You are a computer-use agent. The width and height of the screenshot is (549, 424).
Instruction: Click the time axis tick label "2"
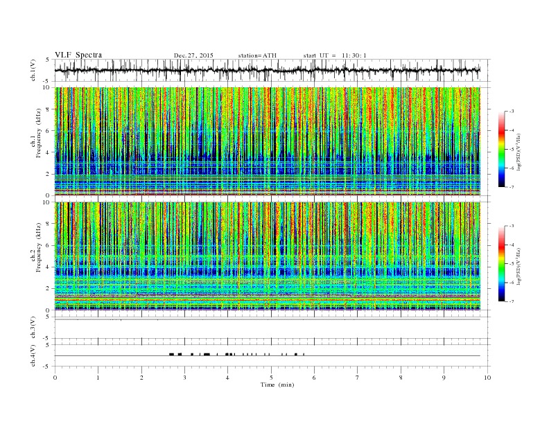click(x=141, y=378)
